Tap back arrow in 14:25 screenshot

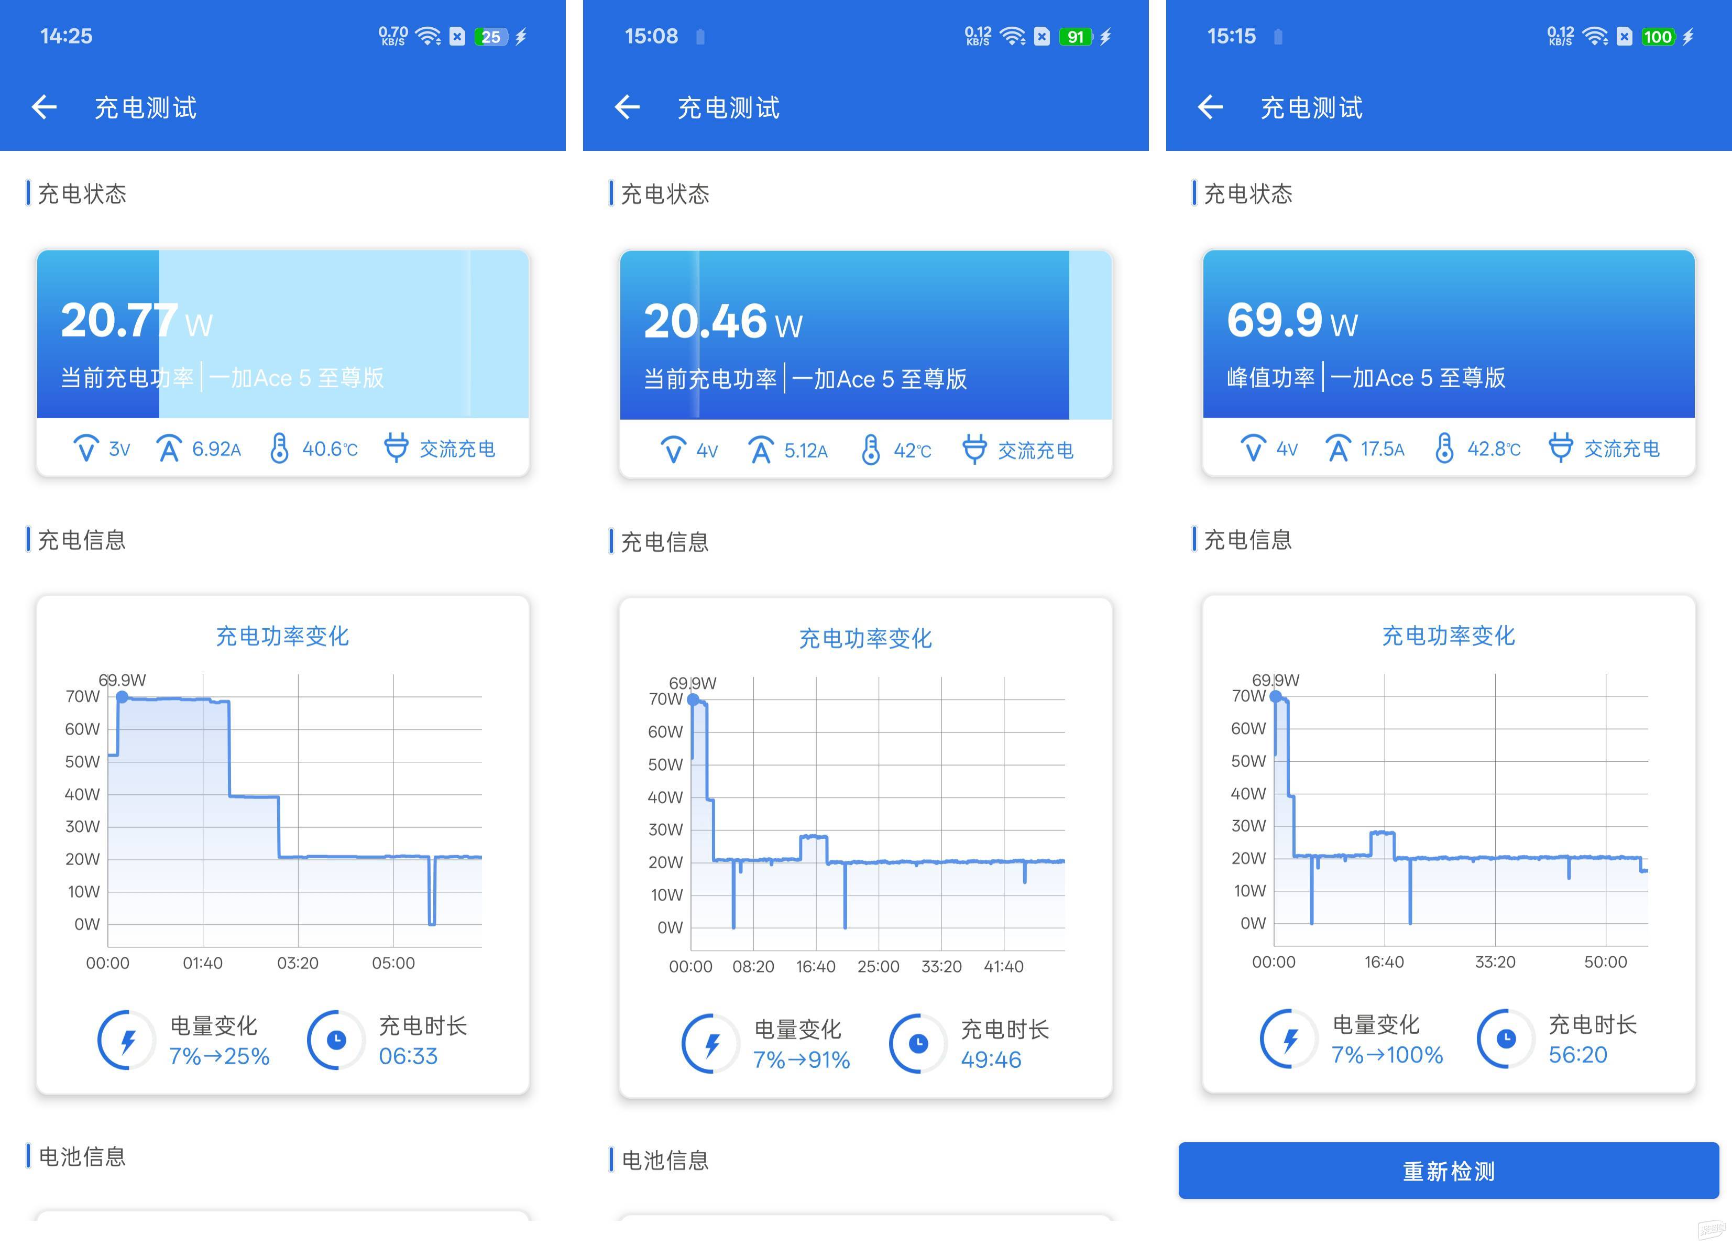click(45, 107)
